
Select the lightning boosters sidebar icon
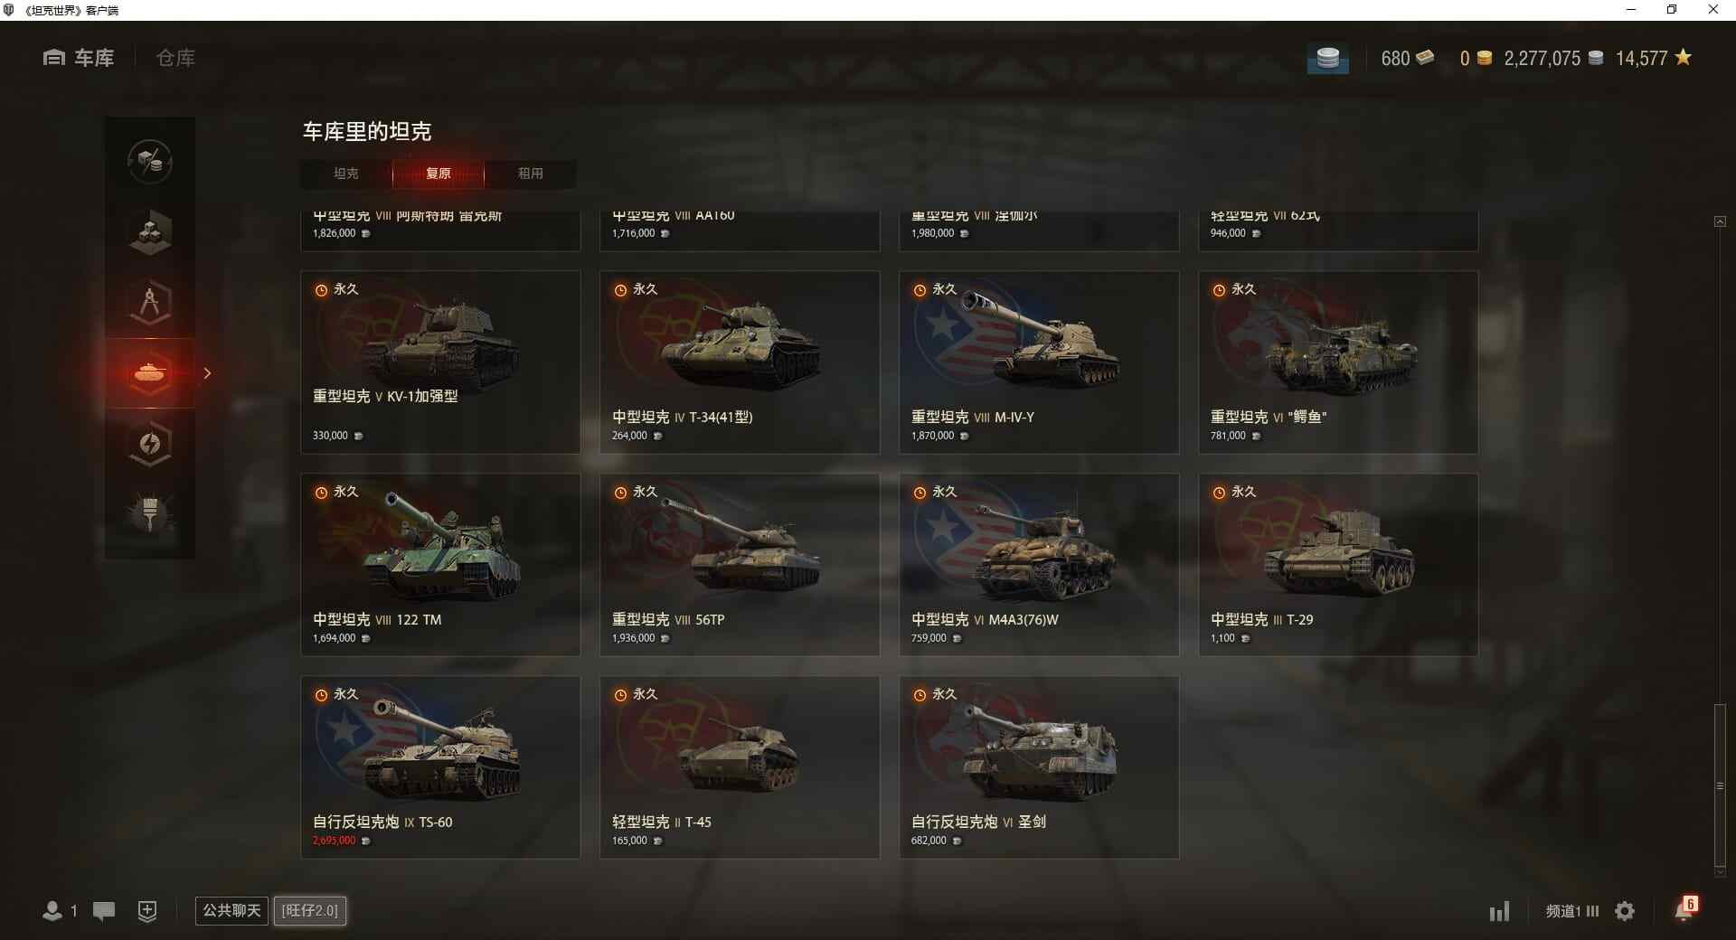[150, 444]
